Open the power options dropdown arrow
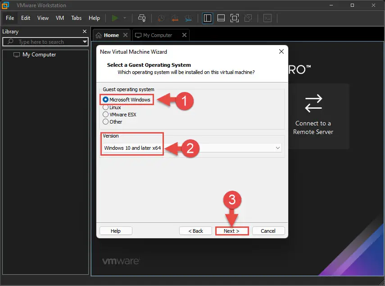The width and height of the screenshot is (385, 286). point(125,18)
